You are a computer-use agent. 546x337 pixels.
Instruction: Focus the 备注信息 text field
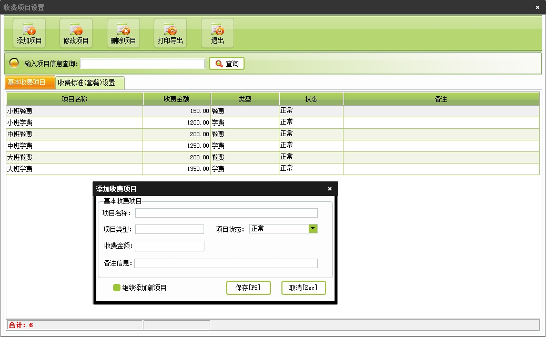point(226,263)
